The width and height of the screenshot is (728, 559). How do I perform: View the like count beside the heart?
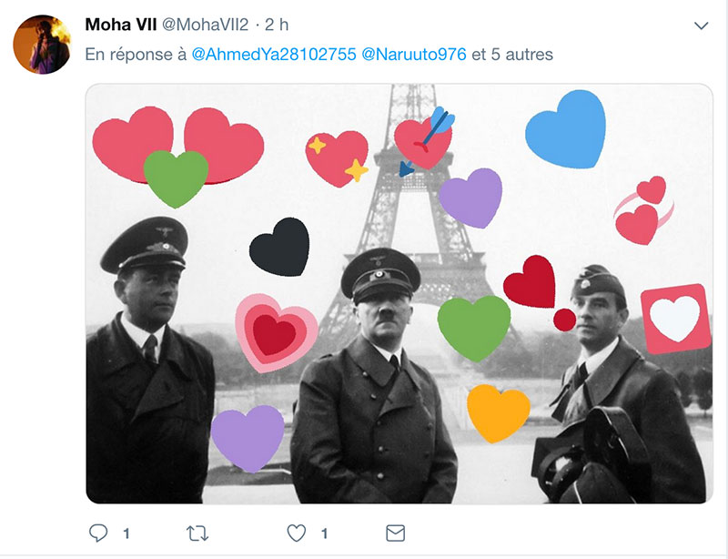coord(325,534)
